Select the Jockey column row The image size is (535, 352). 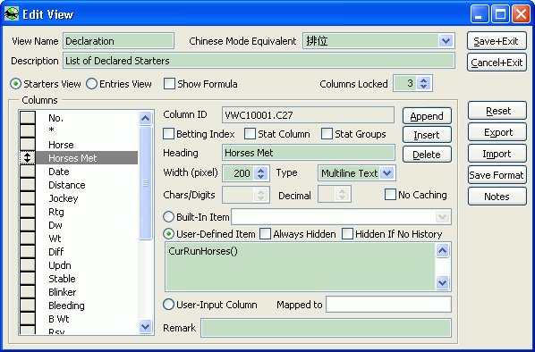(87, 198)
